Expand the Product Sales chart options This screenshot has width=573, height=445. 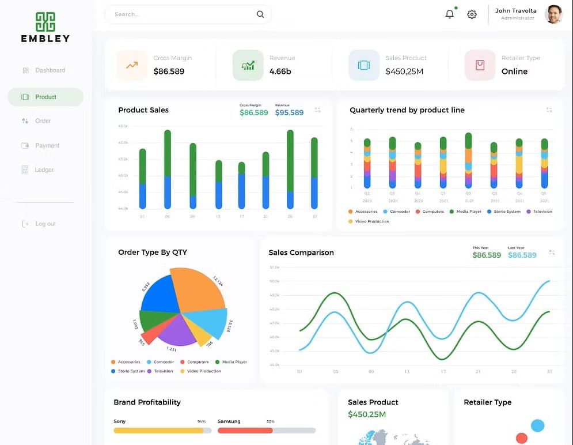[x=317, y=110]
